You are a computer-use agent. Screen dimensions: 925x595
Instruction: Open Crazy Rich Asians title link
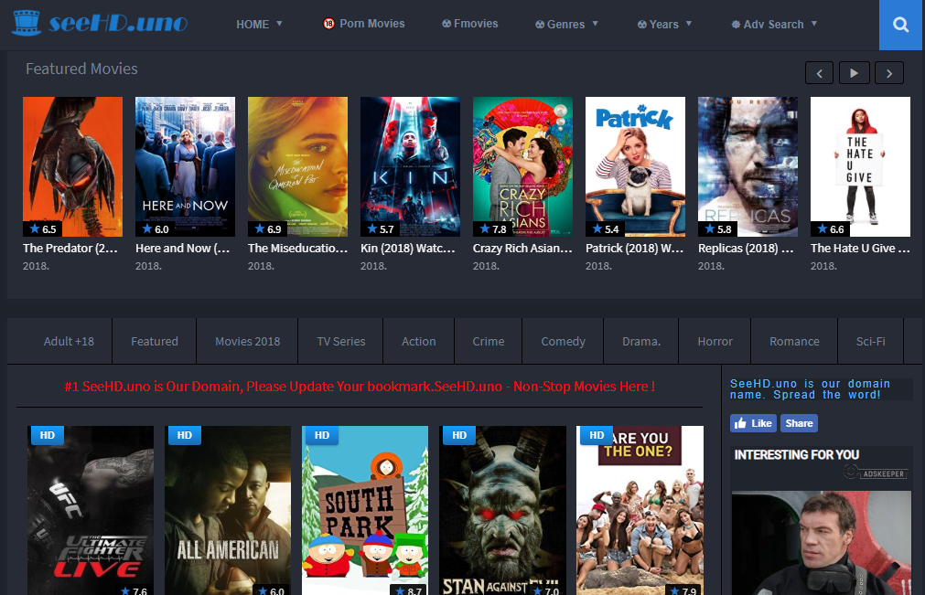522,248
